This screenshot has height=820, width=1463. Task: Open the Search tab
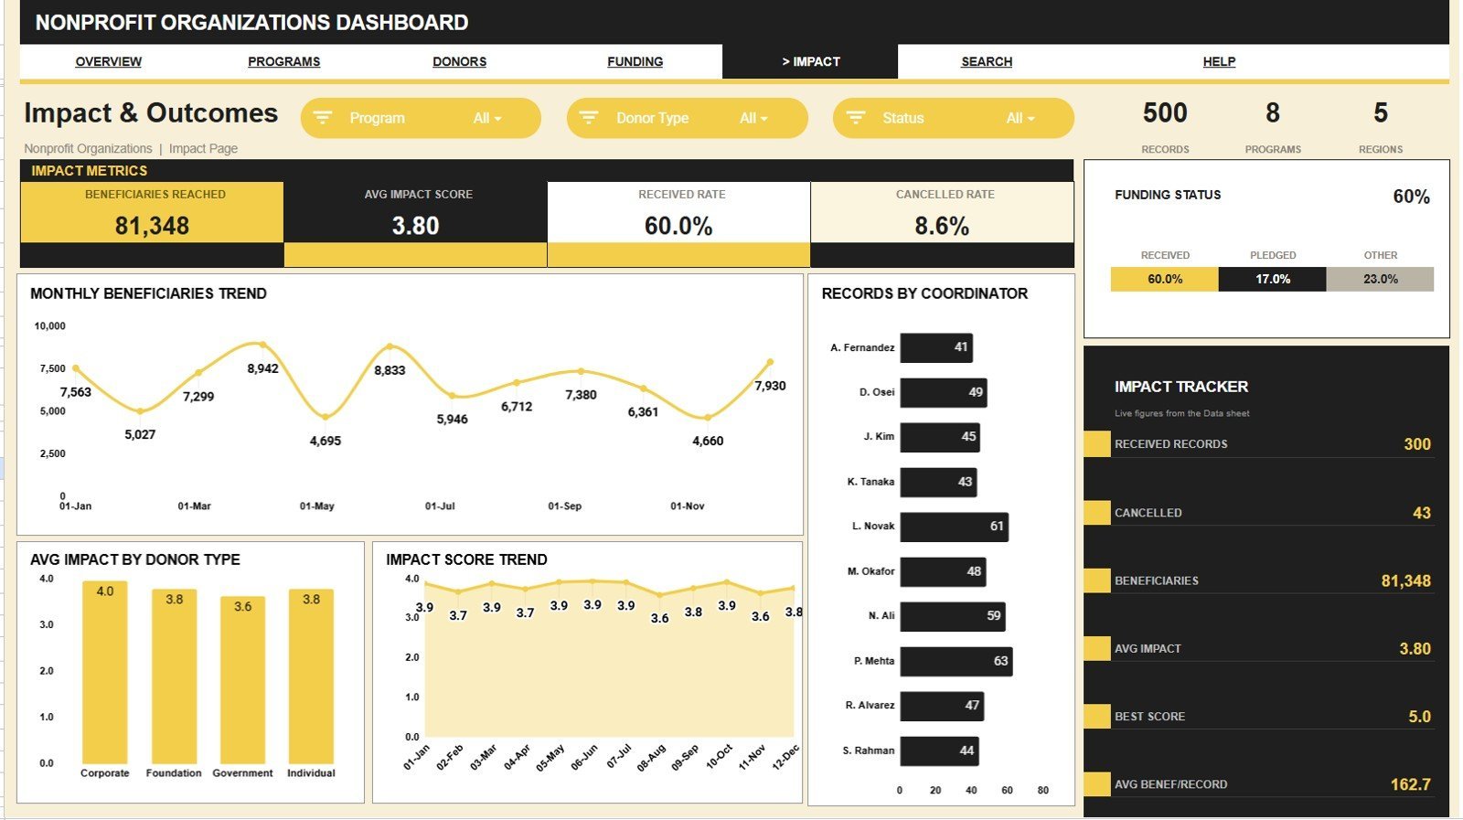[987, 61]
